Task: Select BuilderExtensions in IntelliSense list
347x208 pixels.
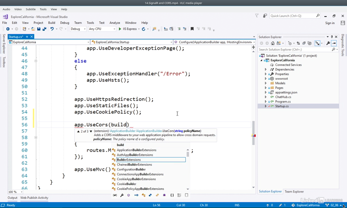Action: click(x=151, y=160)
